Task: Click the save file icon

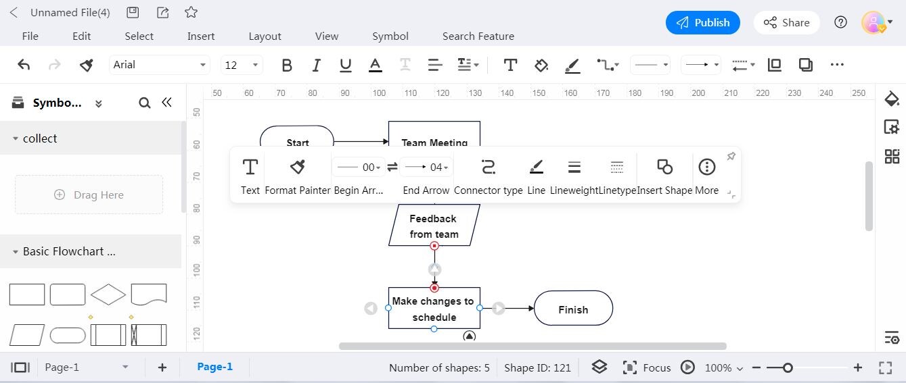Action: [133, 12]
